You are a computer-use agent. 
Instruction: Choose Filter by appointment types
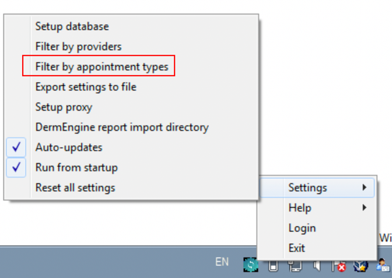(101, 67)
